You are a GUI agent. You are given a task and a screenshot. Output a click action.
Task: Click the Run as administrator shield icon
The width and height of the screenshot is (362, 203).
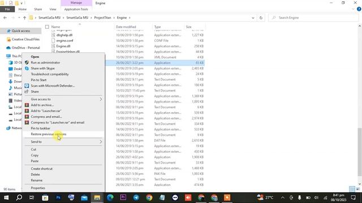point(27,63)
